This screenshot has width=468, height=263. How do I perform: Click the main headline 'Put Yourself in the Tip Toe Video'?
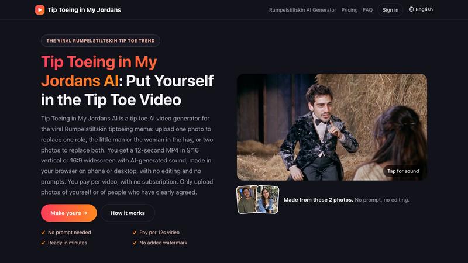point(128,91)
